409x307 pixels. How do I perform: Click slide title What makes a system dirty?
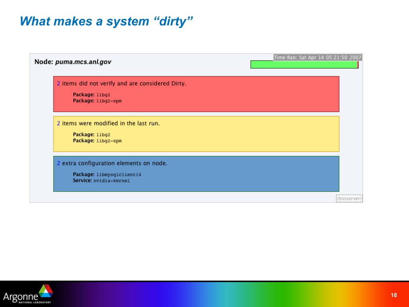(106, 21)
